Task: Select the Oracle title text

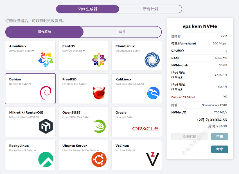Action: coord(121,113)
